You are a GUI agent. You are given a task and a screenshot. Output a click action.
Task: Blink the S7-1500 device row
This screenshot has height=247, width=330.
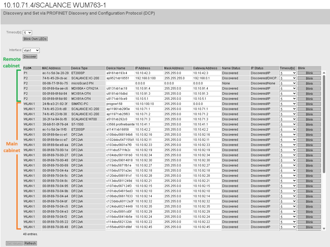[309, 124]
